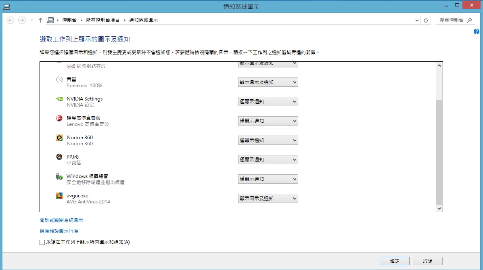Viewport: 483px width, 270px height.
Task: Click the Speakers: 100% description text
Action: (x=84, y=86)
